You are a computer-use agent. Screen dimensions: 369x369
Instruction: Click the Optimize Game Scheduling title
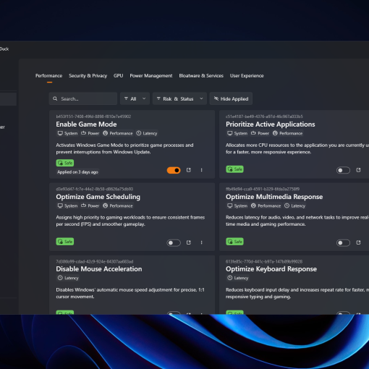(98, 197)
